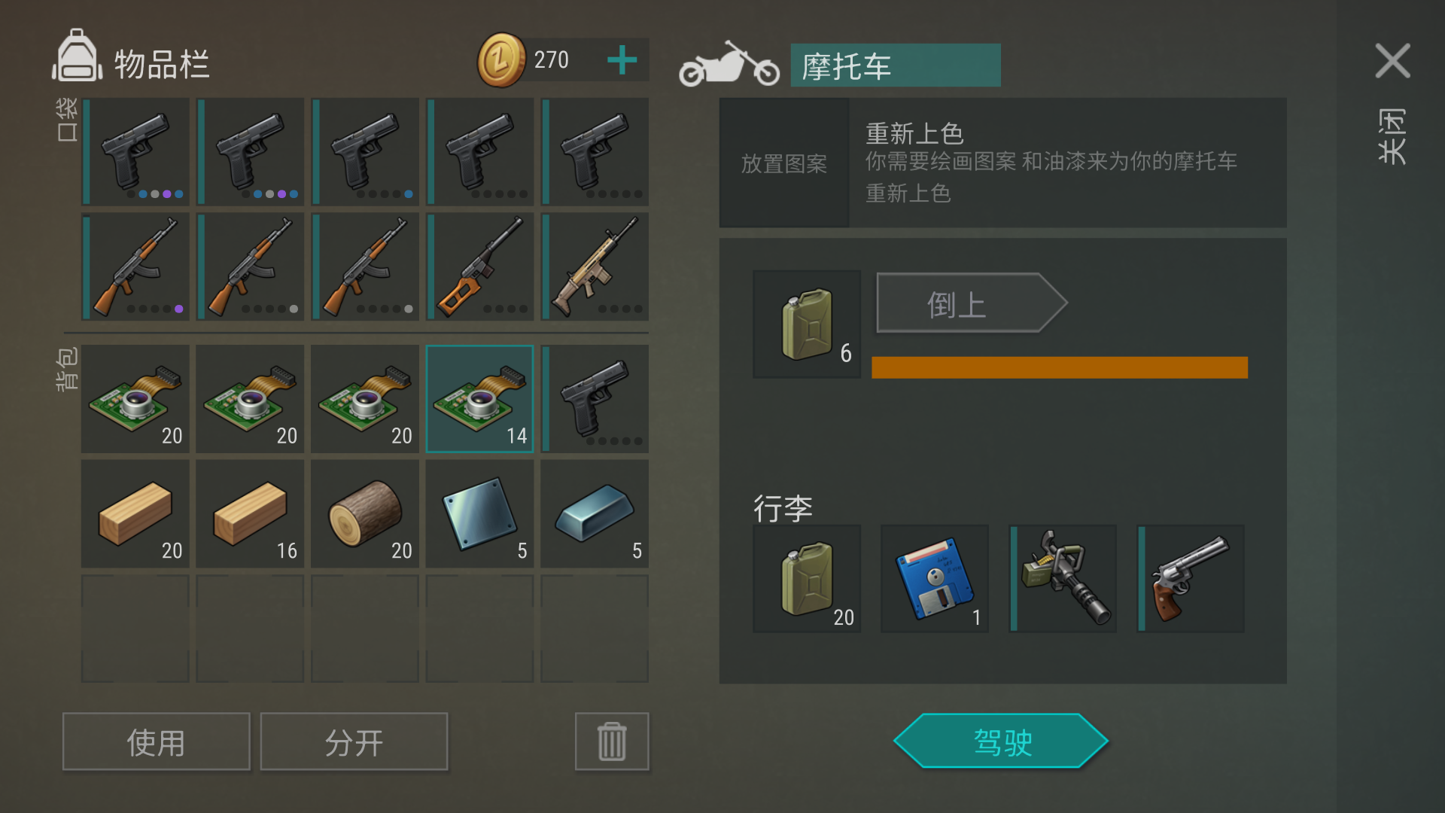Screen dimensions: 1445x813
Task: Click the plus to add coins
Action: [x=622, y=60]
